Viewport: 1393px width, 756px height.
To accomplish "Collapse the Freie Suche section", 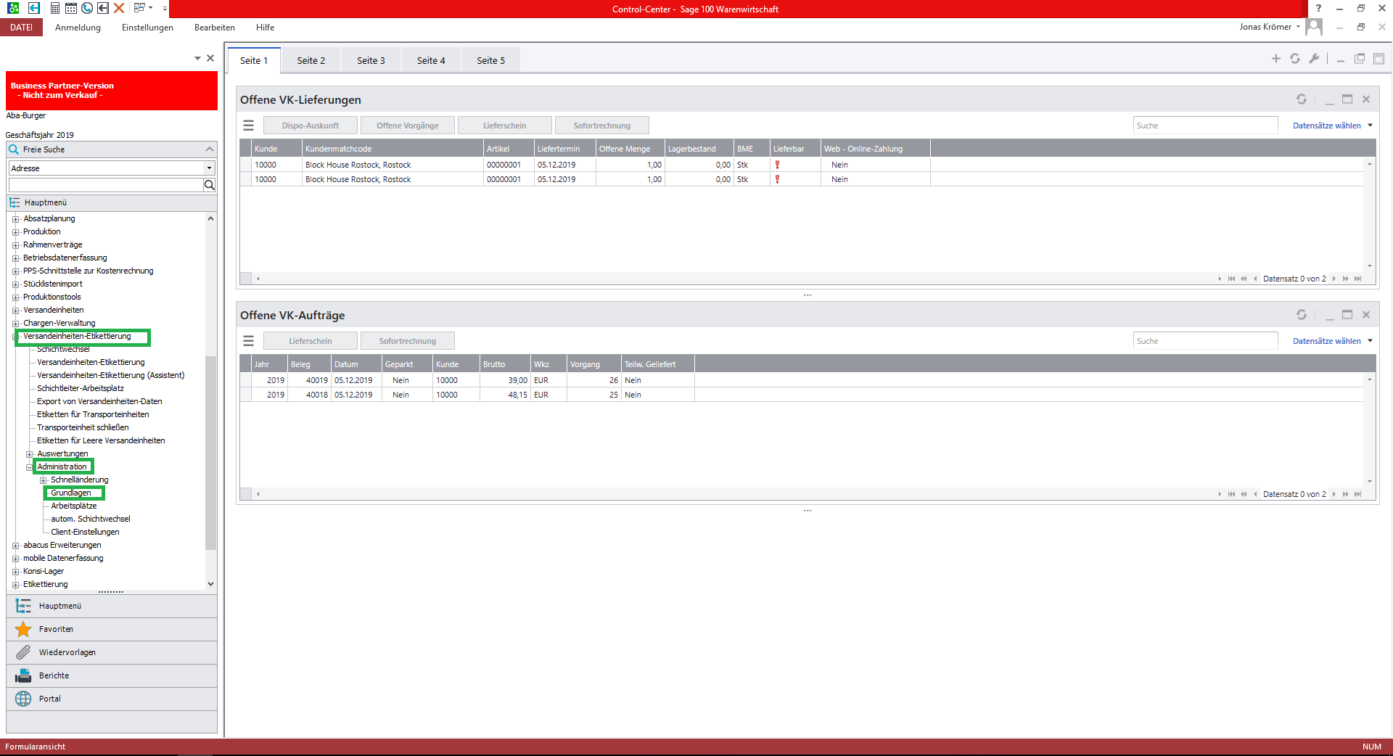I will point(210,149).
